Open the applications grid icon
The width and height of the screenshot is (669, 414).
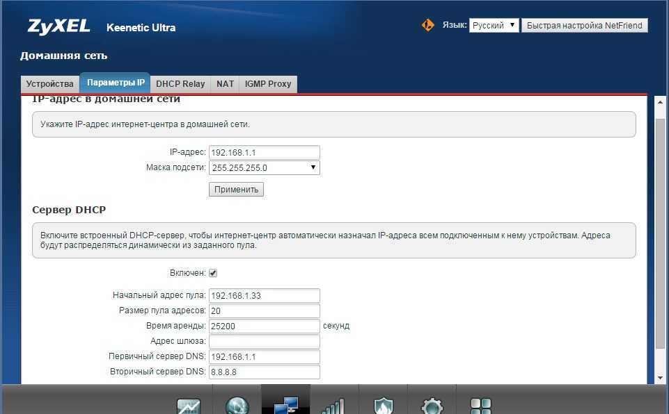[x=480, y=404]
